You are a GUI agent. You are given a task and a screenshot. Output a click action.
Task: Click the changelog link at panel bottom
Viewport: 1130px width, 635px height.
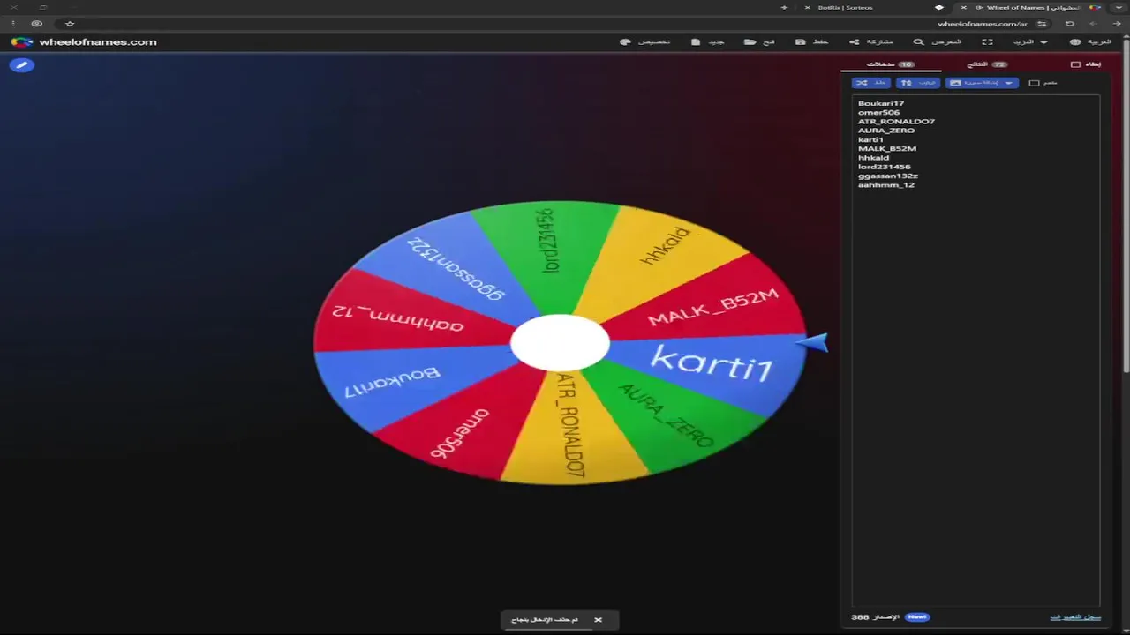click(1075, 617)
